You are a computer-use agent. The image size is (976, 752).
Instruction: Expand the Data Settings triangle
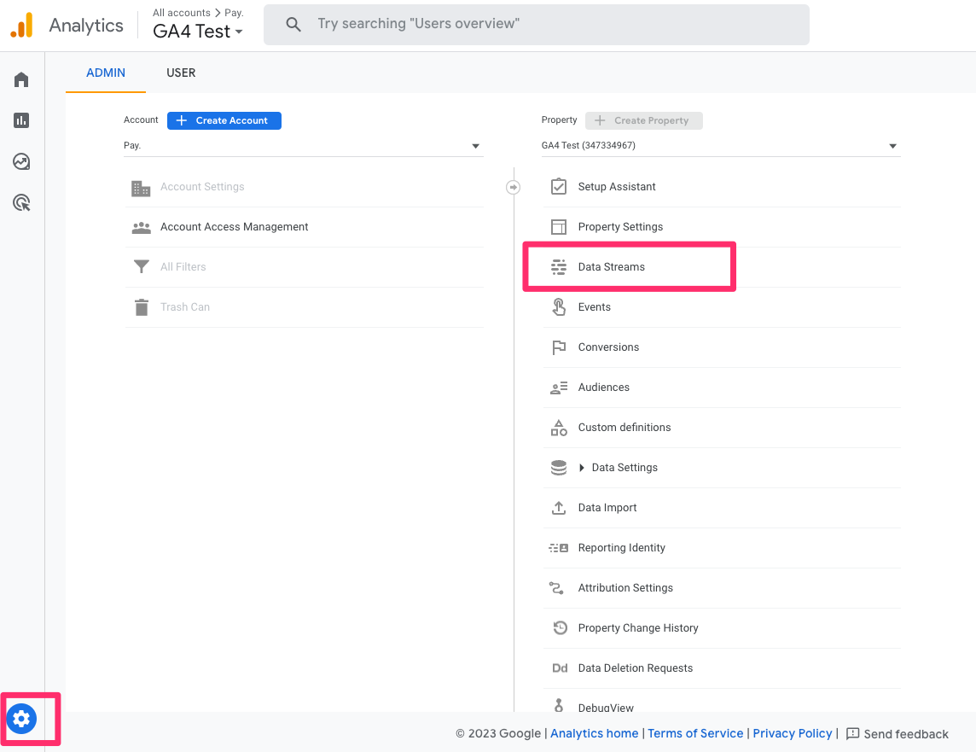(581, 468)
